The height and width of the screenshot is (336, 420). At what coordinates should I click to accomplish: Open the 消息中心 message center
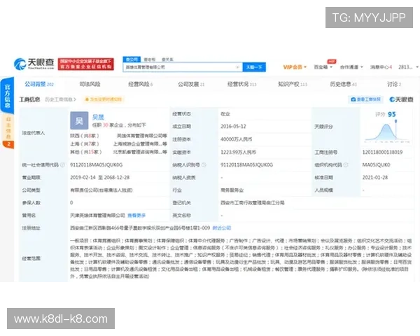(381, 67)
